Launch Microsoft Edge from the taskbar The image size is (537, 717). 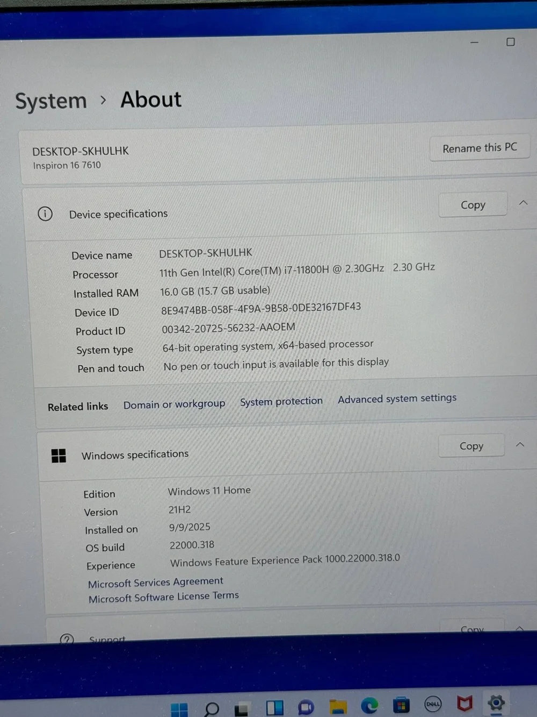point(369,705)
